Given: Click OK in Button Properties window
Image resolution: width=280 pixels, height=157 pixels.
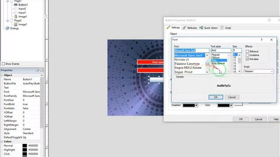Looking at the screenshot, I should [x=241, y=119].
